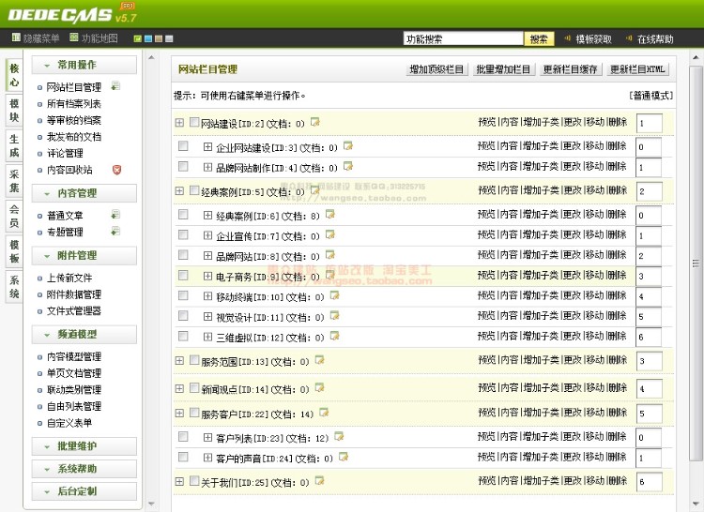Viewport: 704px width, 512px height.
Task: Expand the 经典案例[ID:5] tree node
Action: point(179,191)
